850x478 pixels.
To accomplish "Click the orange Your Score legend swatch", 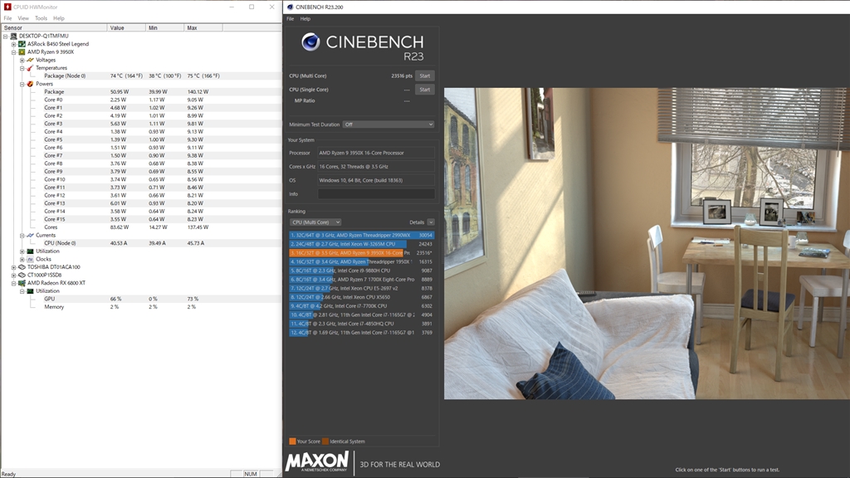I will tap(292, 441).
